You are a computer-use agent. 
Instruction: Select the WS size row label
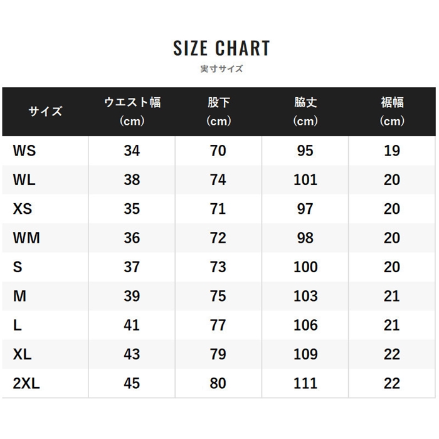(x=24, y=151)
